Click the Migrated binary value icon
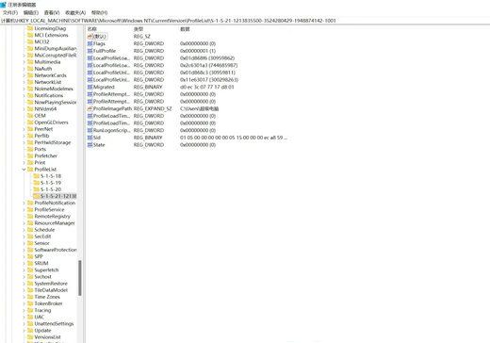Viewport: 490px width, 343px height. [x=90, y=87]
